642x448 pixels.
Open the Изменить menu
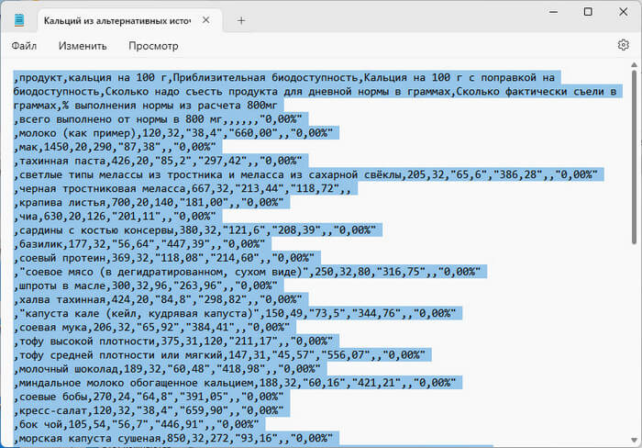click(x=83, y=45)
